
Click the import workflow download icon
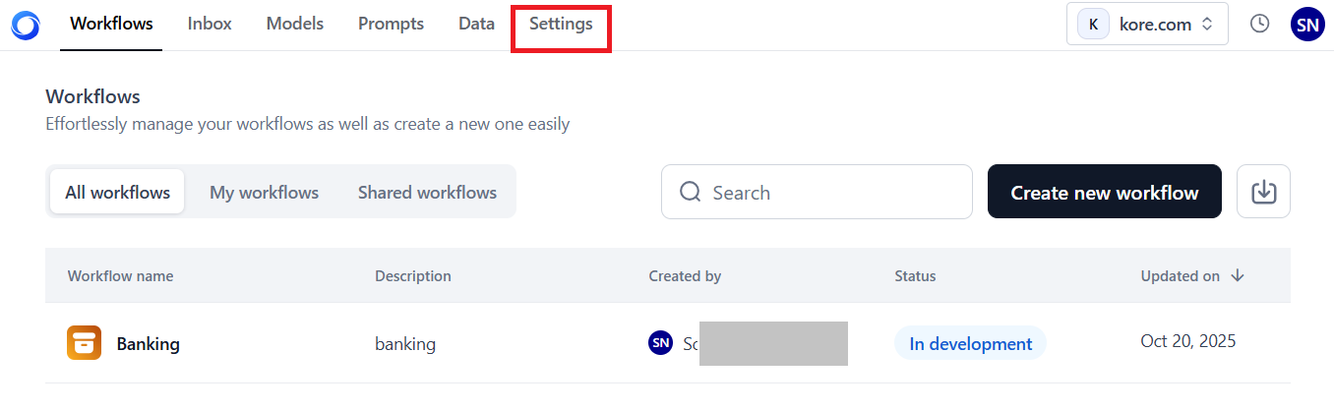click(x=1263, y=192)
